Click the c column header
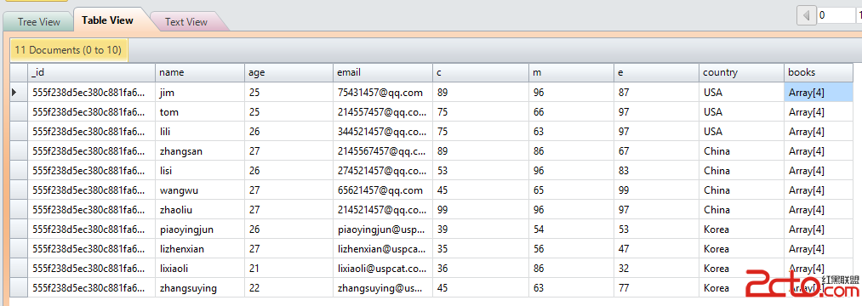 [x=481, y=72]
